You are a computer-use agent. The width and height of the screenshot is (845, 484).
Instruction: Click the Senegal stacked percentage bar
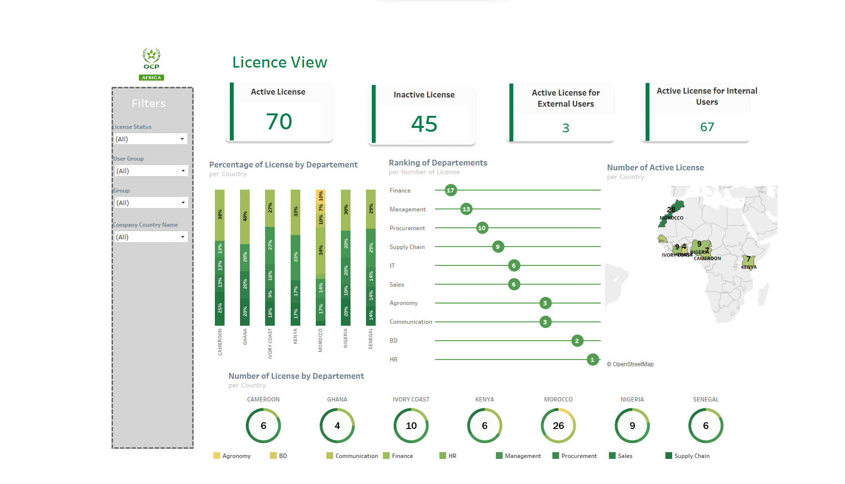[x=371, y=258]
